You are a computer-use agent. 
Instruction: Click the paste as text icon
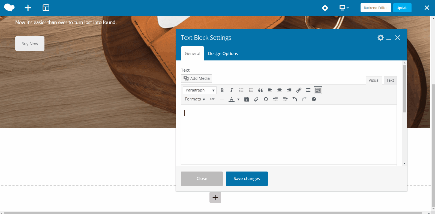click(247, 99)
